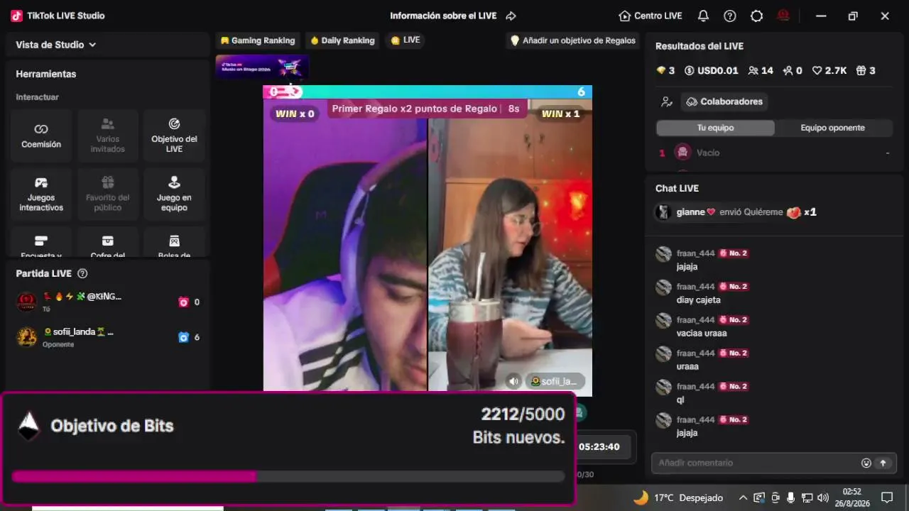Open Información sobre el LIVE

pos(443,16)
